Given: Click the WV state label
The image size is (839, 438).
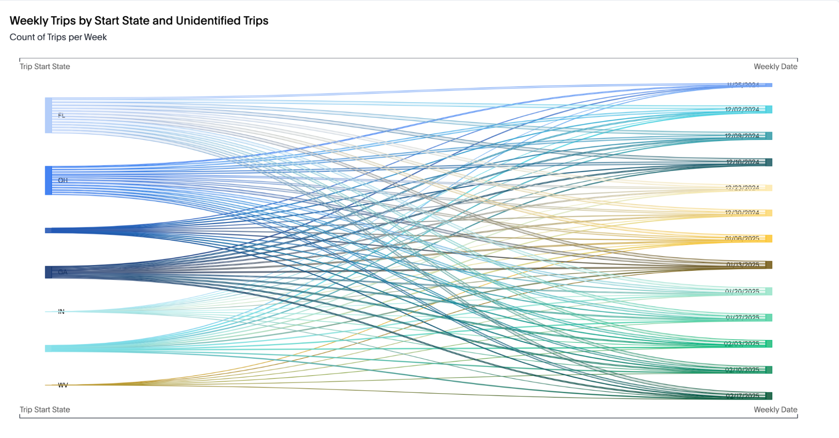Looking at the screenshot, I should (x=63, y=385).
